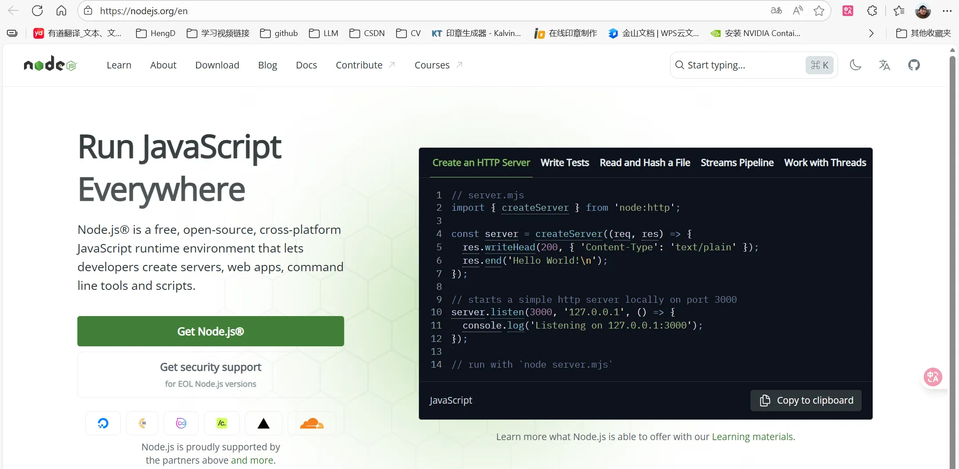Click the browser address bar URL

tap(144, 11)
